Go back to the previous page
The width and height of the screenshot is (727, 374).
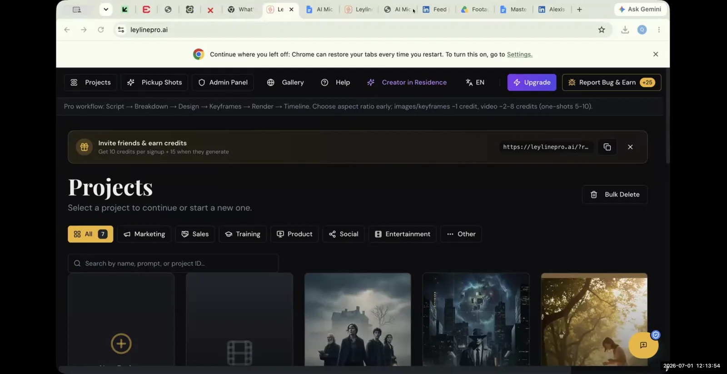point(67,30)
